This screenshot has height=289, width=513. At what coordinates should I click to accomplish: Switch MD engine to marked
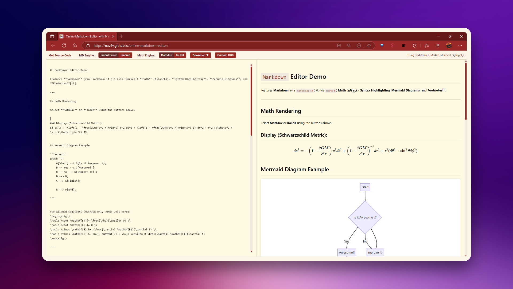[x=125, y=55]
